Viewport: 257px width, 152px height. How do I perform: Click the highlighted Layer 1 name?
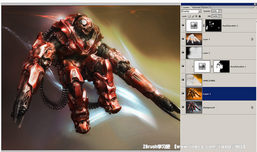(207, 94)
